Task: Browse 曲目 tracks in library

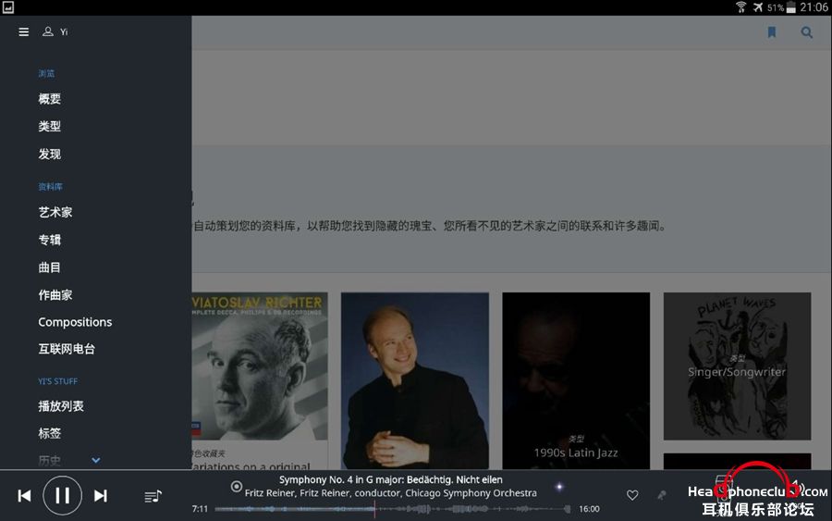Action: pos(49,267)
